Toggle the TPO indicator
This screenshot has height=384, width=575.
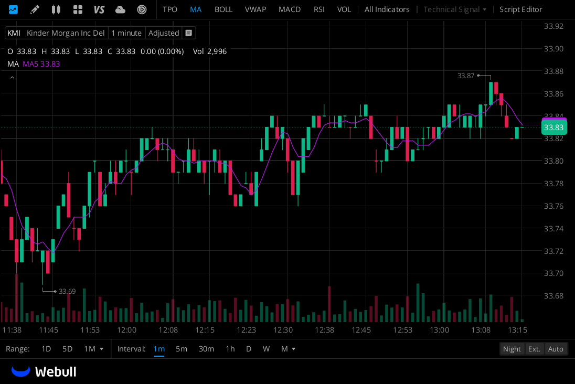coord(170,9)
